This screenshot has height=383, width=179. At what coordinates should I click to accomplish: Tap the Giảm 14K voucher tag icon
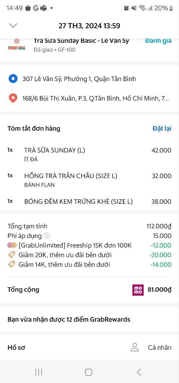(x=11, y=265)
